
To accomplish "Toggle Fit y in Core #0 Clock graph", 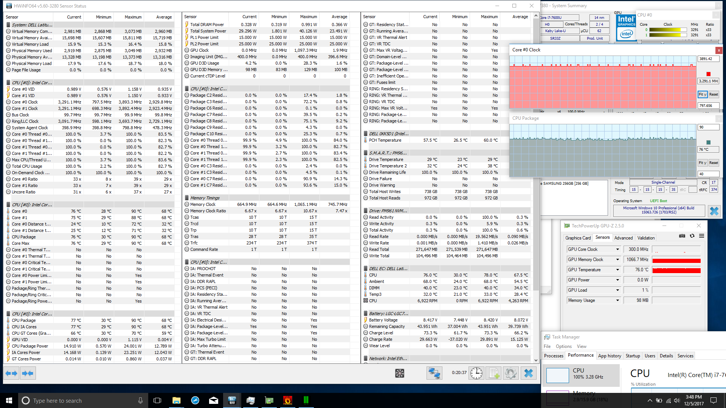I will click(702, 94).
